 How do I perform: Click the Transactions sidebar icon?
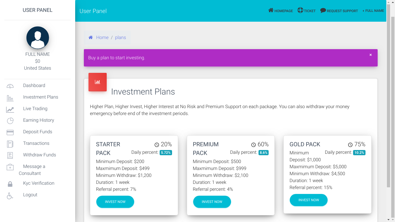click(x=10, y=144)
